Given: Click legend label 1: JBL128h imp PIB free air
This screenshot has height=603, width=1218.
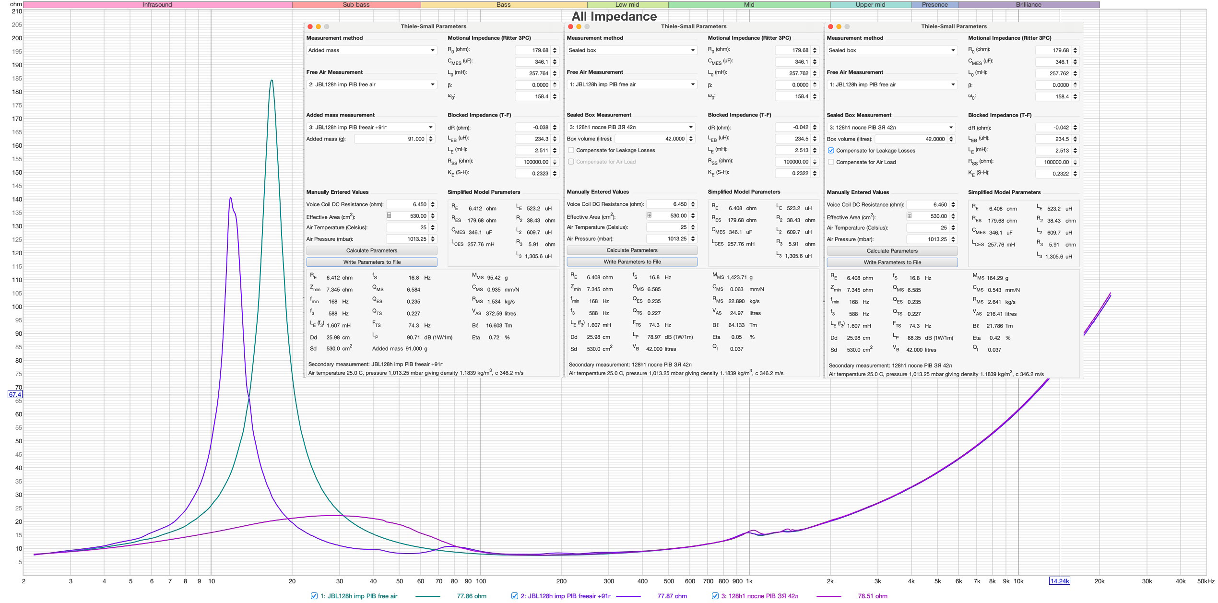Looking at the screenshot, I should pos(359,596).
